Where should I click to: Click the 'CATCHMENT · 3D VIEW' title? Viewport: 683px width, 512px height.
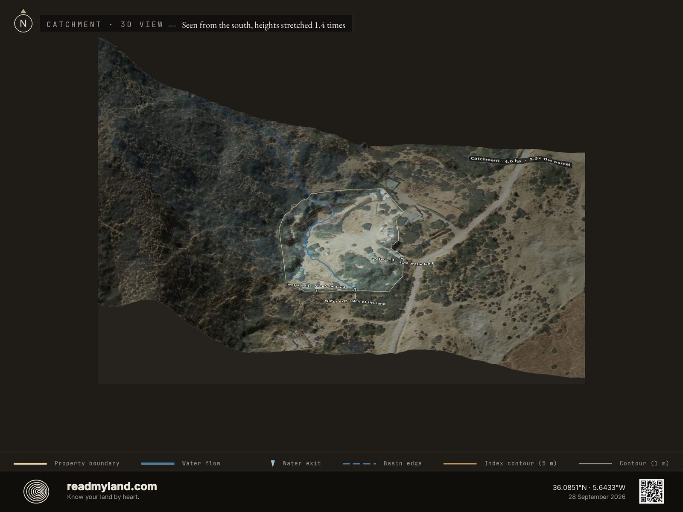(x=105, y=24)
